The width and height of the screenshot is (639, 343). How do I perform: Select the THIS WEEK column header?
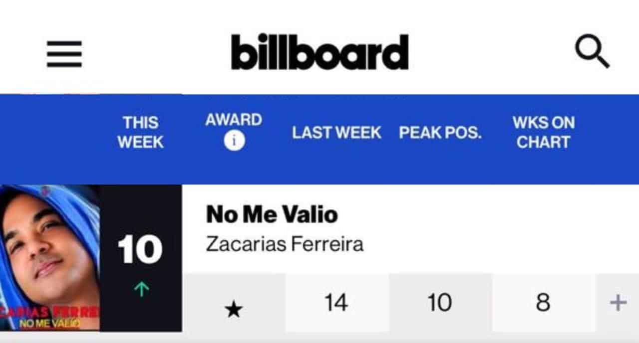point(141,132)
